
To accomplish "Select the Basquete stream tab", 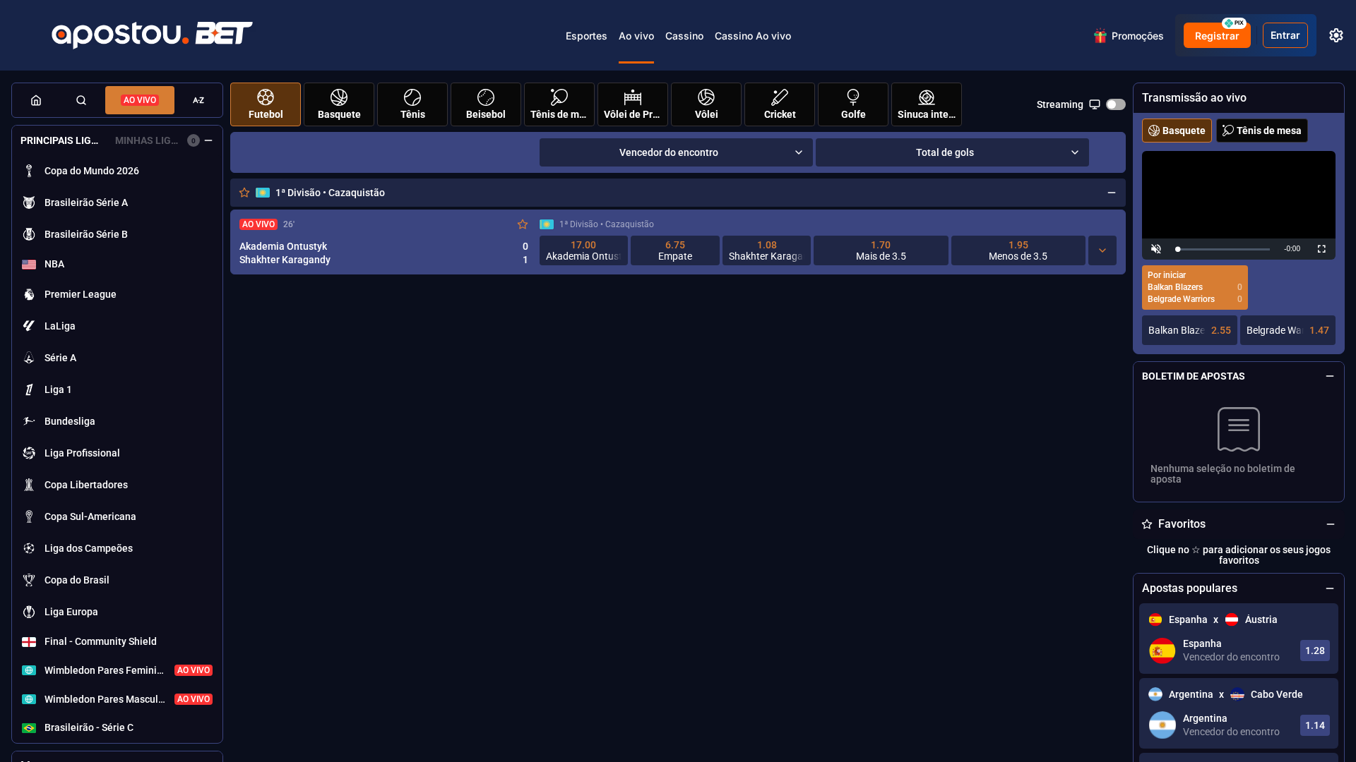I will pyautogui.click(x=1177, y=131).
